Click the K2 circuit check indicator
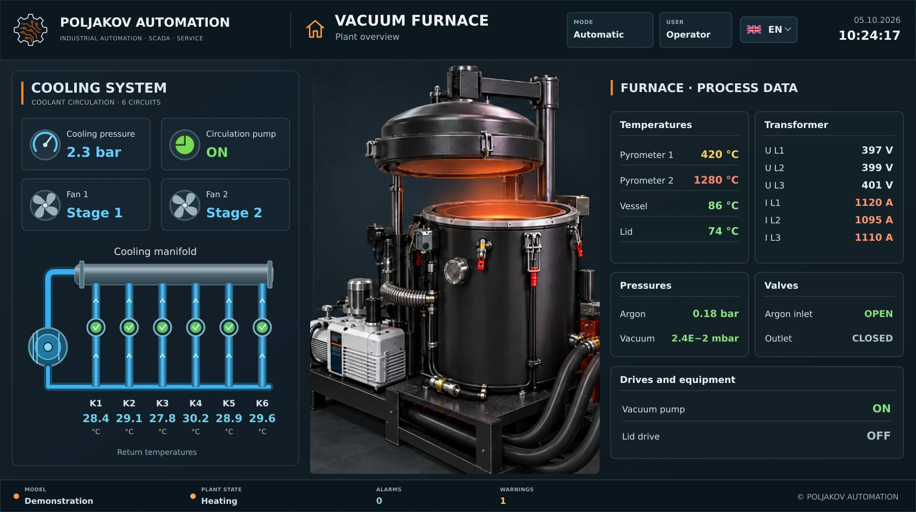The width and height of the screenshot is (916, 512). point(129,327)
